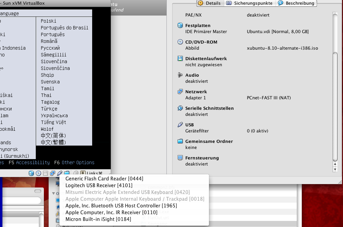The height and width of the screenshot is (227, 343).
Task: Click the floppy disk icon in VM status bar
Action: click(x=46, y=173)
